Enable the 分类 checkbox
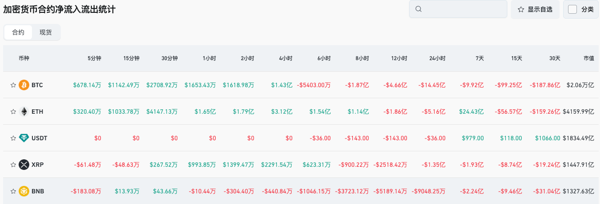The width and height of the screenshot is (600, 204). [x=572, y=9]
